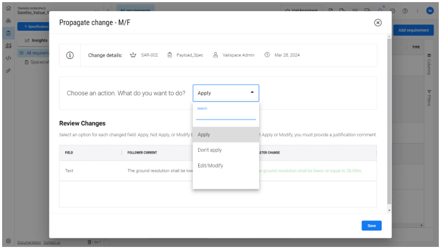Image resolution: width=442 pixels, height=248 pixels.
Task: Open the Columns side panel
Action: [429, 64]
